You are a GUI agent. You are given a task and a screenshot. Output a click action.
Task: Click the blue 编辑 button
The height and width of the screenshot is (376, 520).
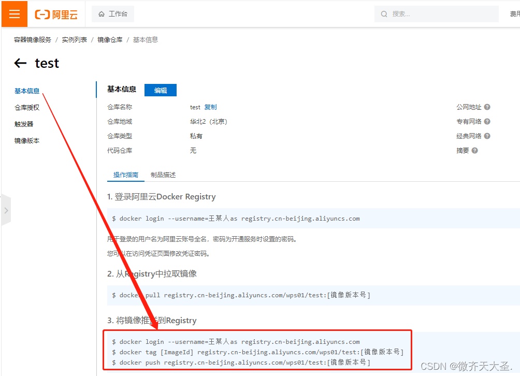coord(161,90)
